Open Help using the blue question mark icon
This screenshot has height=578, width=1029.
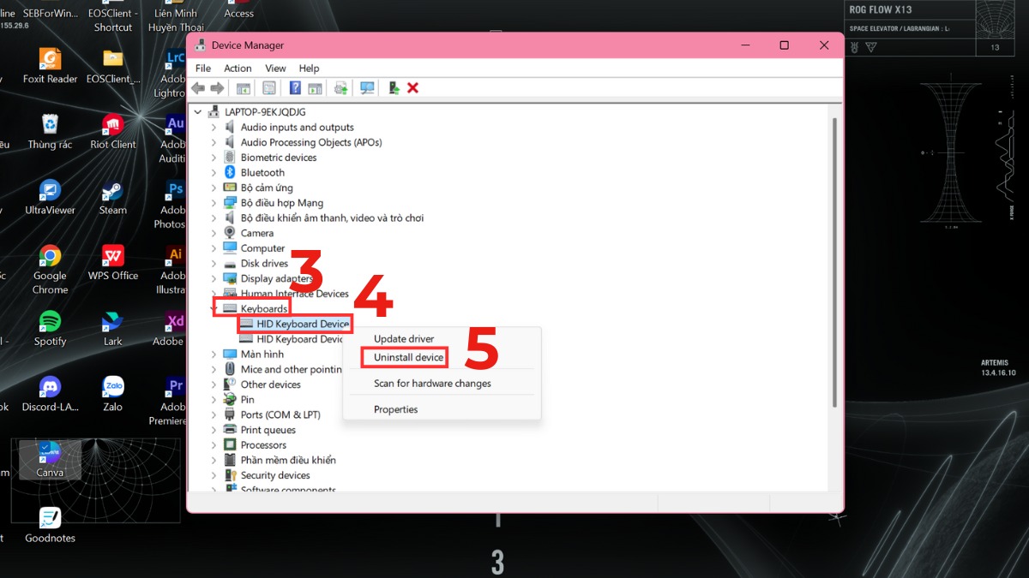pos(294,87)
